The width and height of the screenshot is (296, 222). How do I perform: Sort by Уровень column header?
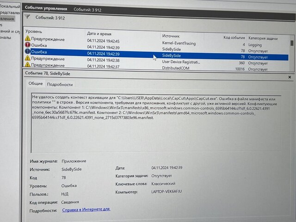34,31
